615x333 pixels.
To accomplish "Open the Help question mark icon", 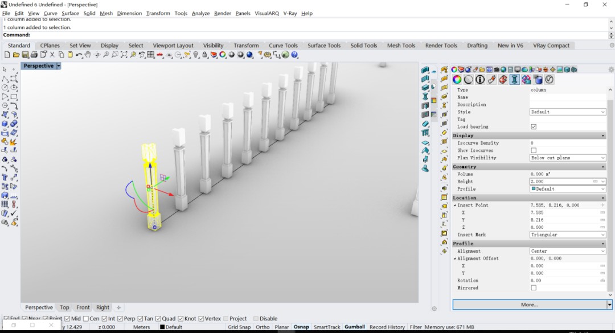I will [294, 55].
